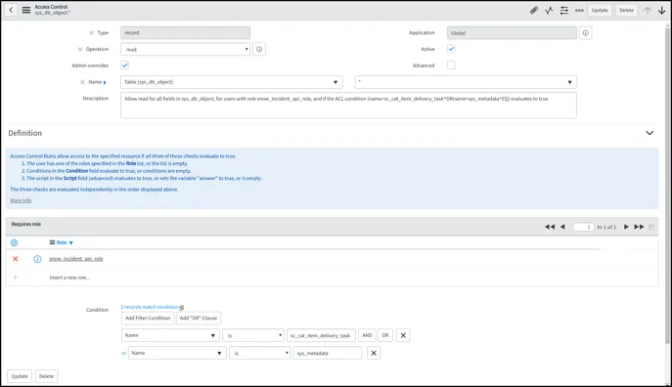Click Add "OR" Clause button
The width and height of the screenshot is (672, 387).
pos(199,318)
